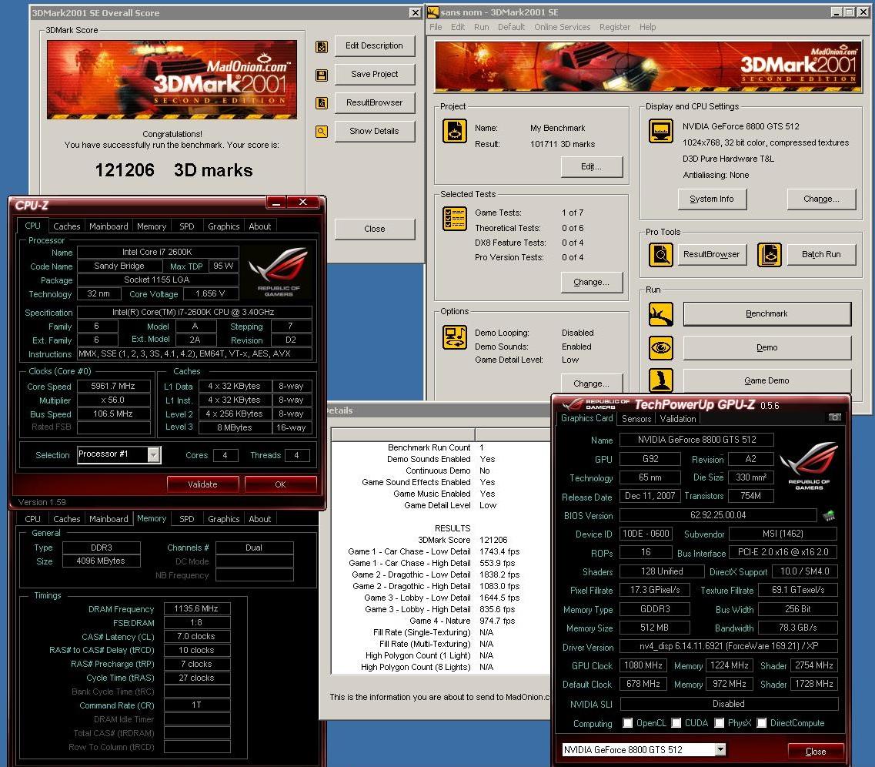
Task: Click the Game Demo button
Action: click(x=766, y=380)
